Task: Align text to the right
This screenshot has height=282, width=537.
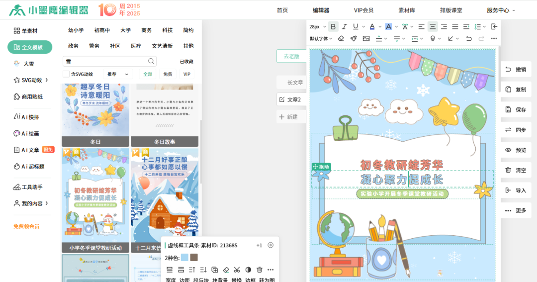Action: point(444,26)
